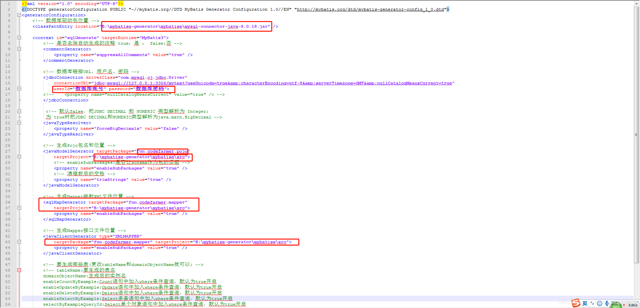Click the com.mysql.cj.jdbc.Driver class value
Screen dimensions: 640x308
(x=153, y=77)
